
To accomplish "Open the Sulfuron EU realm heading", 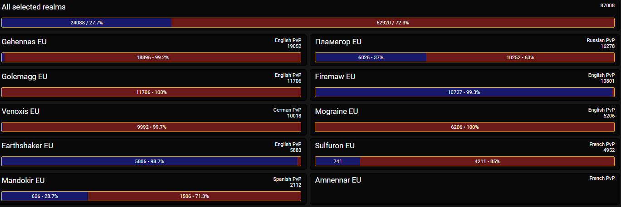I will [335, 146].
